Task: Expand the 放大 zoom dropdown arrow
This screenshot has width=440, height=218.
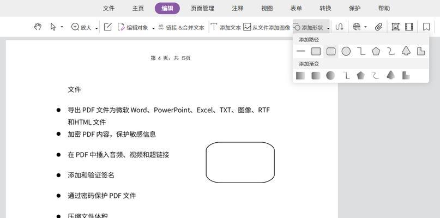Action: pyautogui.click(x=97, y=28)
